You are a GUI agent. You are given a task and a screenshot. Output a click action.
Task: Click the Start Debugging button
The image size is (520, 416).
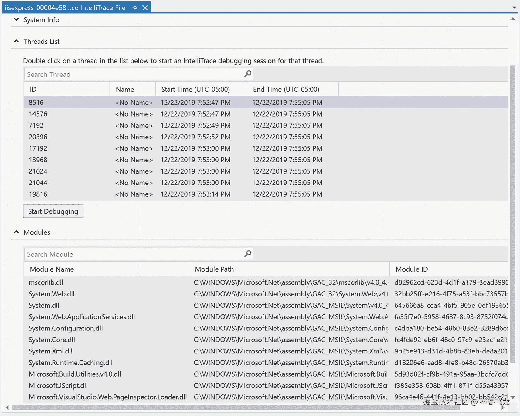click(53, 211)
